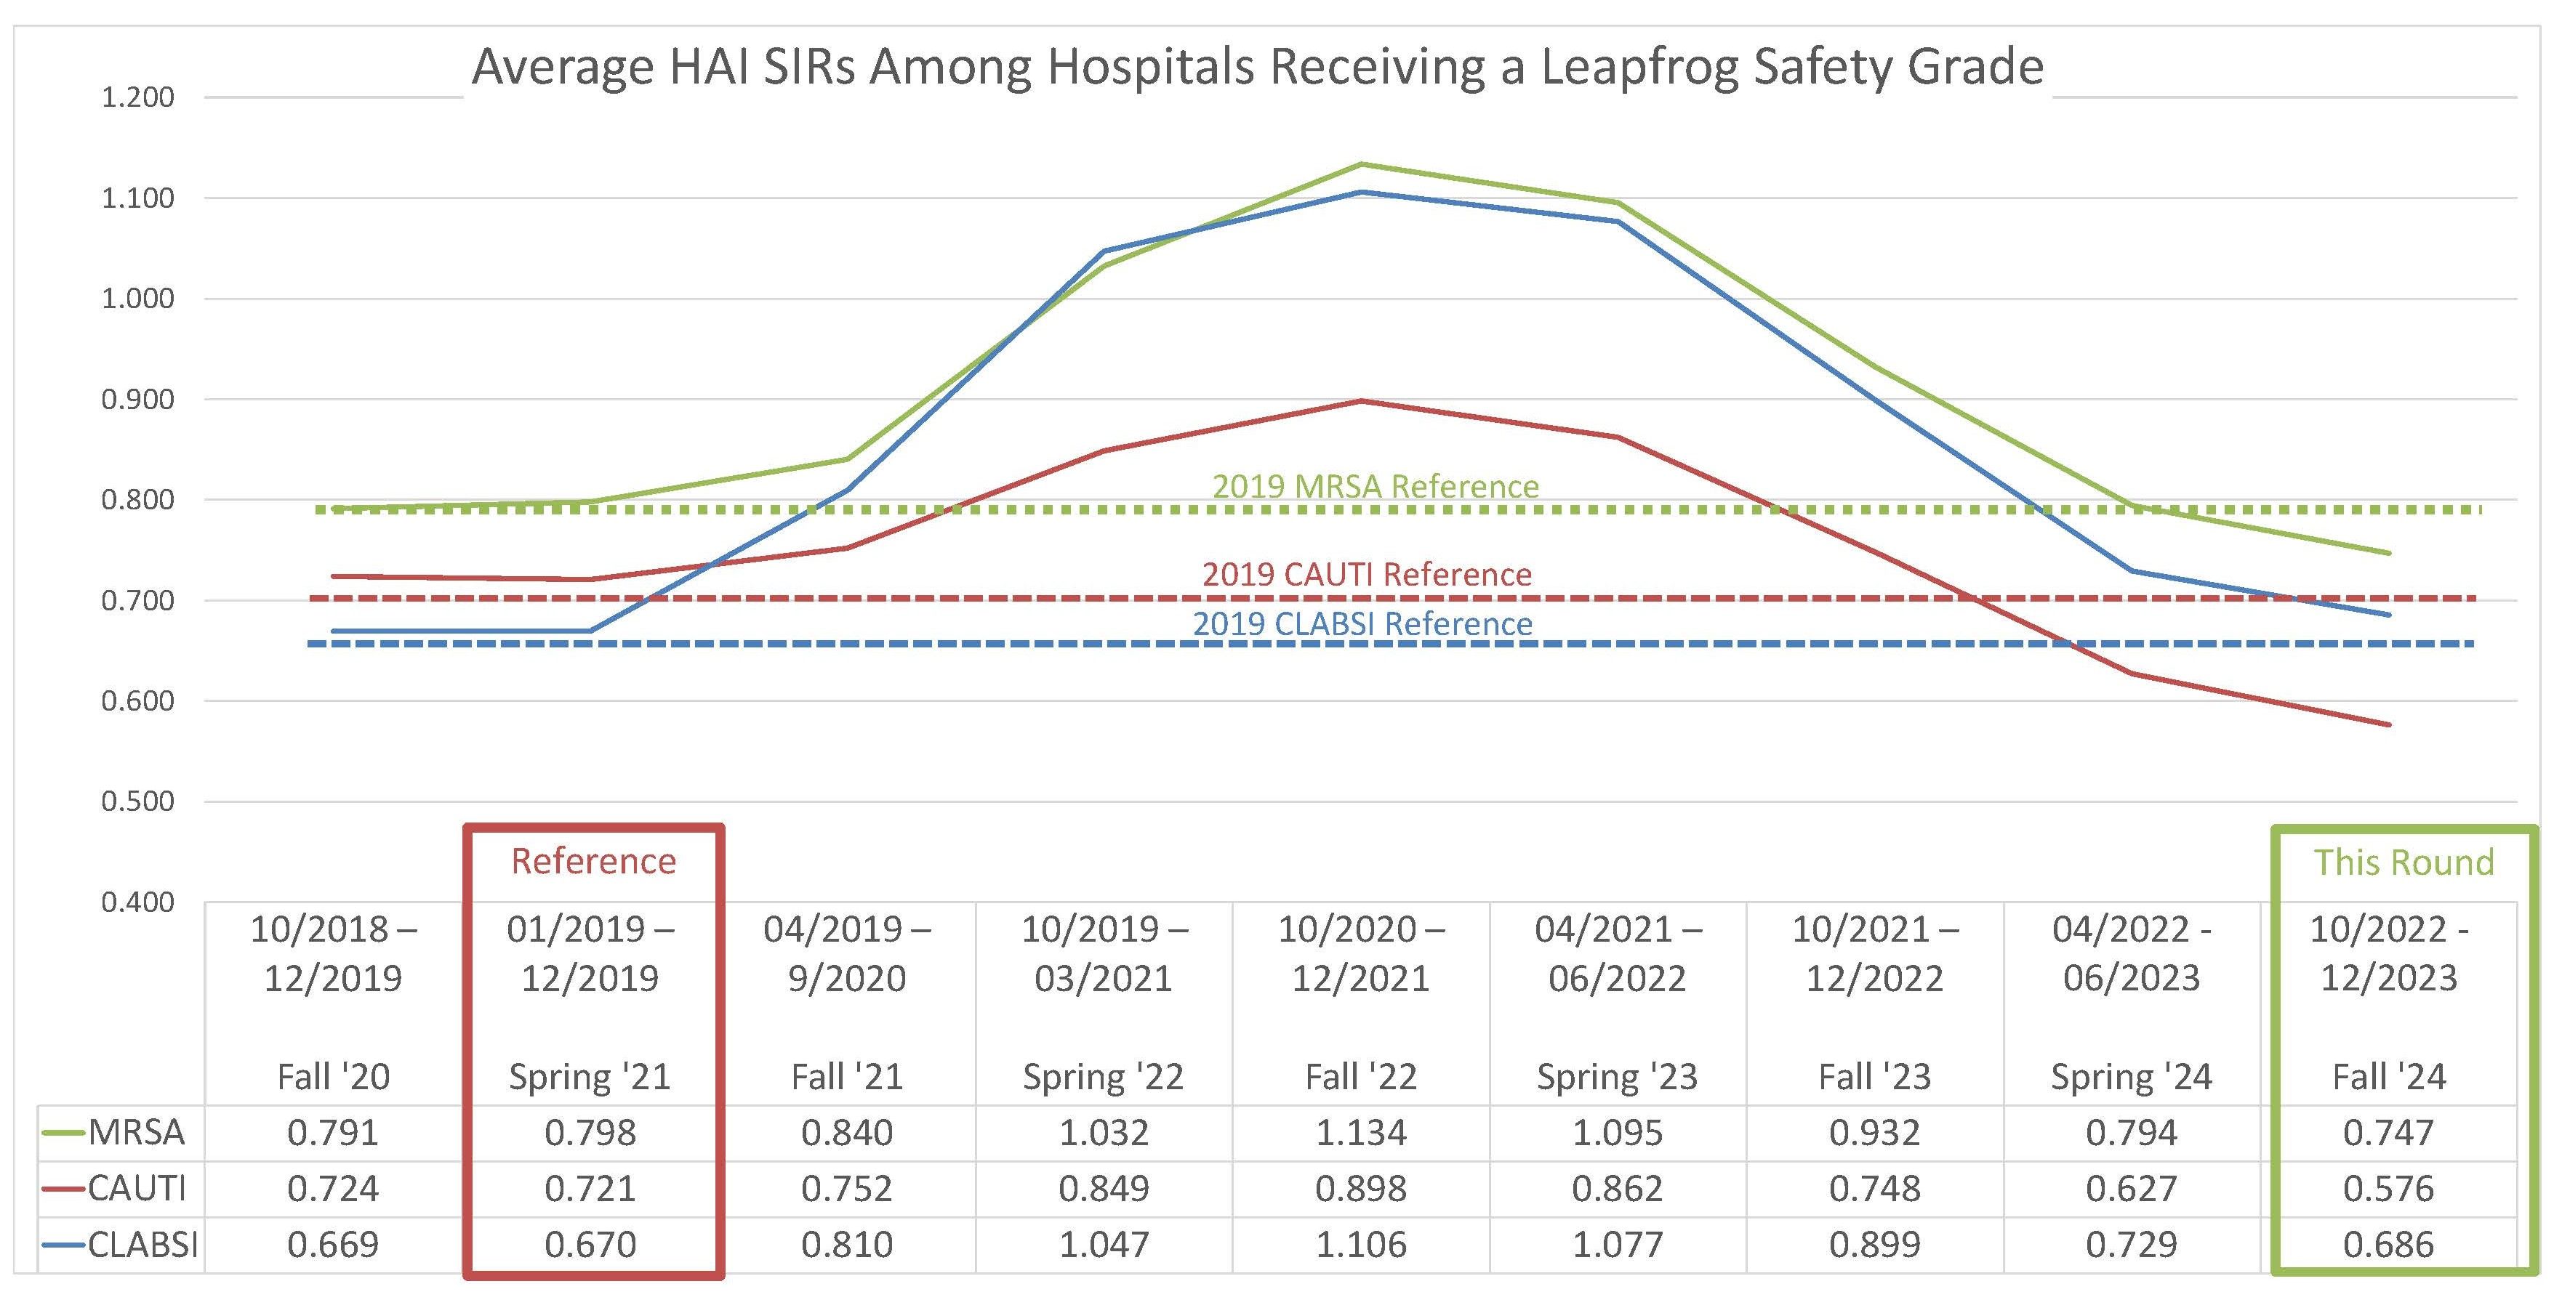
Task: Click the red Reference box label
Action: click(593, 861)
